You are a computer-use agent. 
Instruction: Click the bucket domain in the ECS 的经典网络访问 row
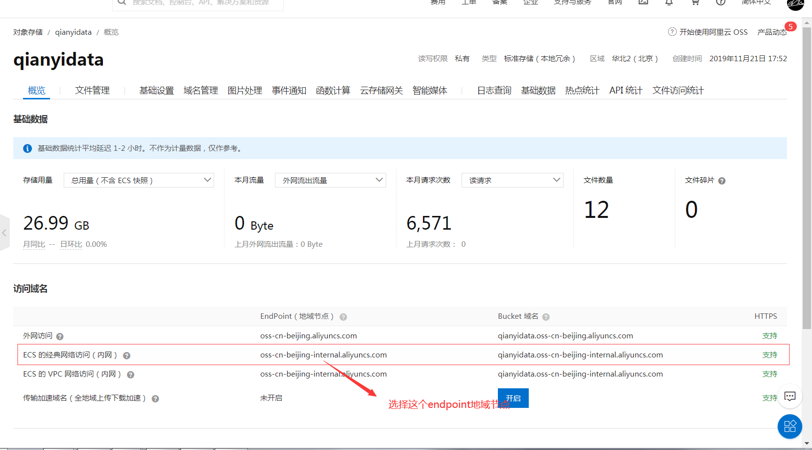(580, 355)
